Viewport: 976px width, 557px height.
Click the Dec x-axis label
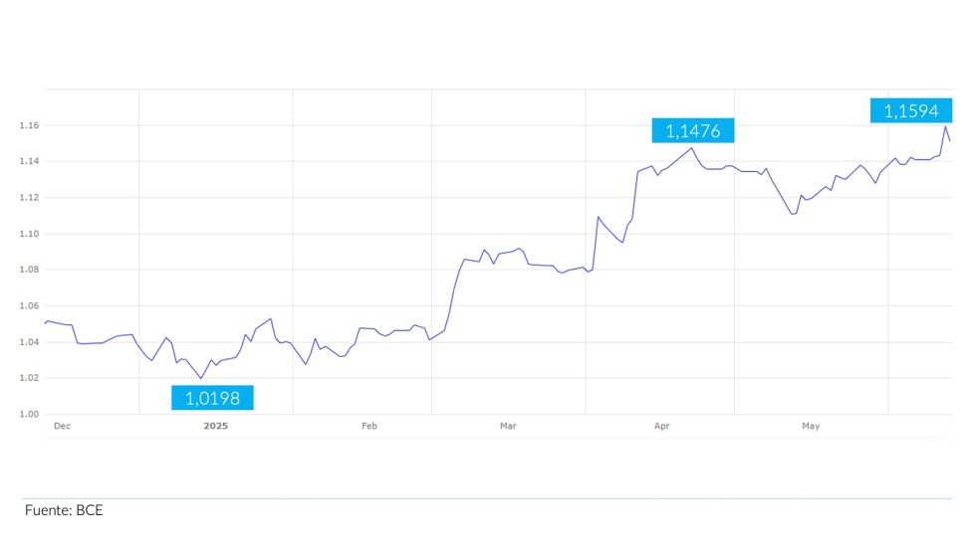[x=62, y=426]
